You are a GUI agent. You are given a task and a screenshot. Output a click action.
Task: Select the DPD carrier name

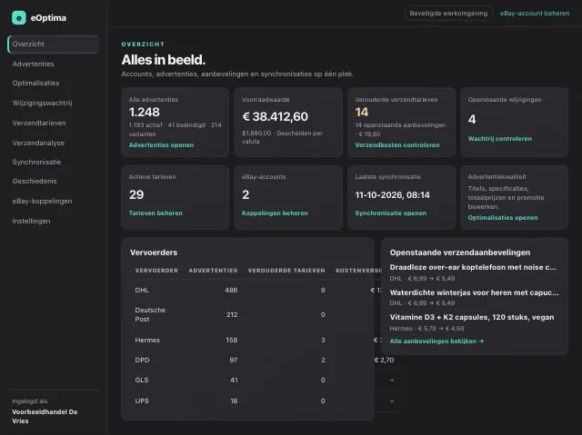(142, 361)
